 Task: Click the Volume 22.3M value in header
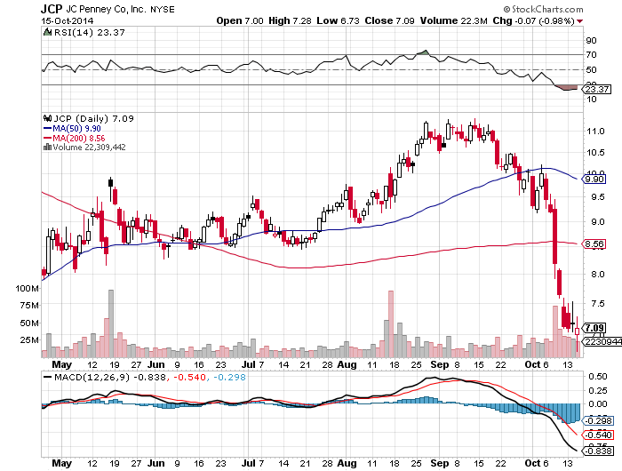pos(454,20)
